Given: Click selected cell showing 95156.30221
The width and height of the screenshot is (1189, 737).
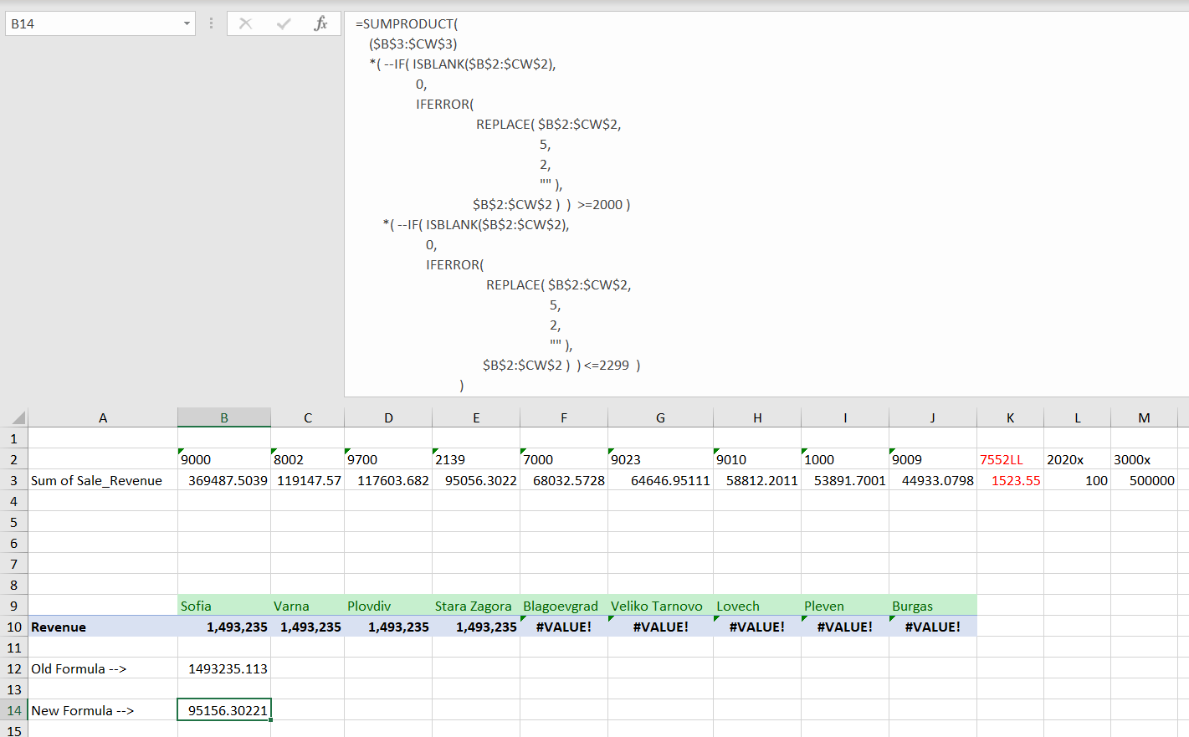Looking at the screenshot, I should coord(224,710).
